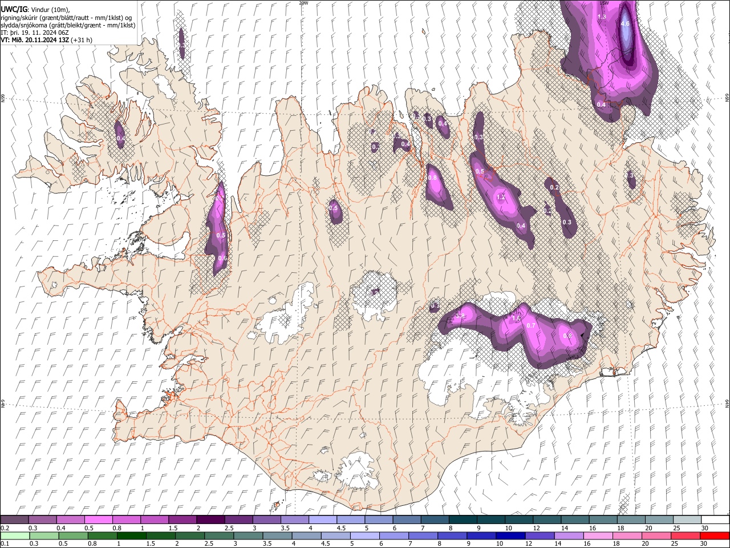Click the light grey 25 swatch in upper legend
The image size is (730, 548).
click(x=687, y=519)
